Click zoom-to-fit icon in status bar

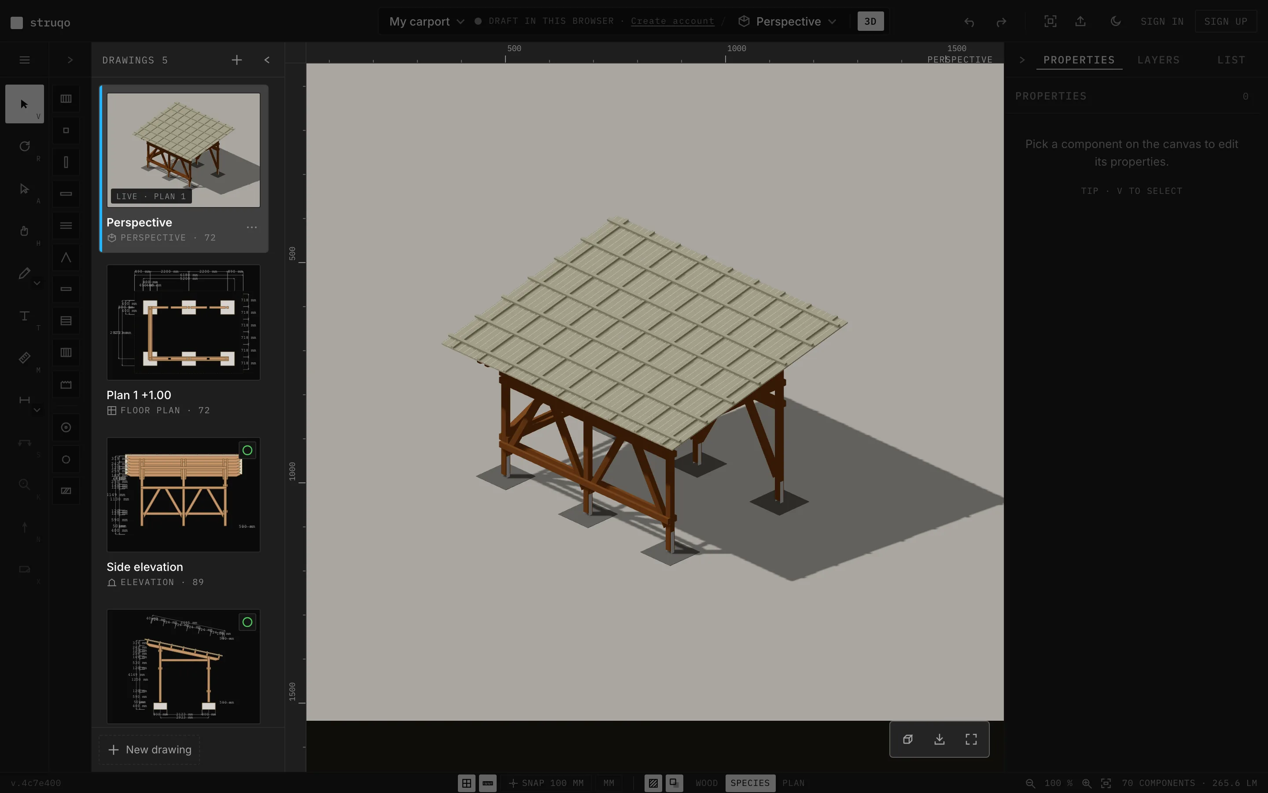click(1106, 783)
